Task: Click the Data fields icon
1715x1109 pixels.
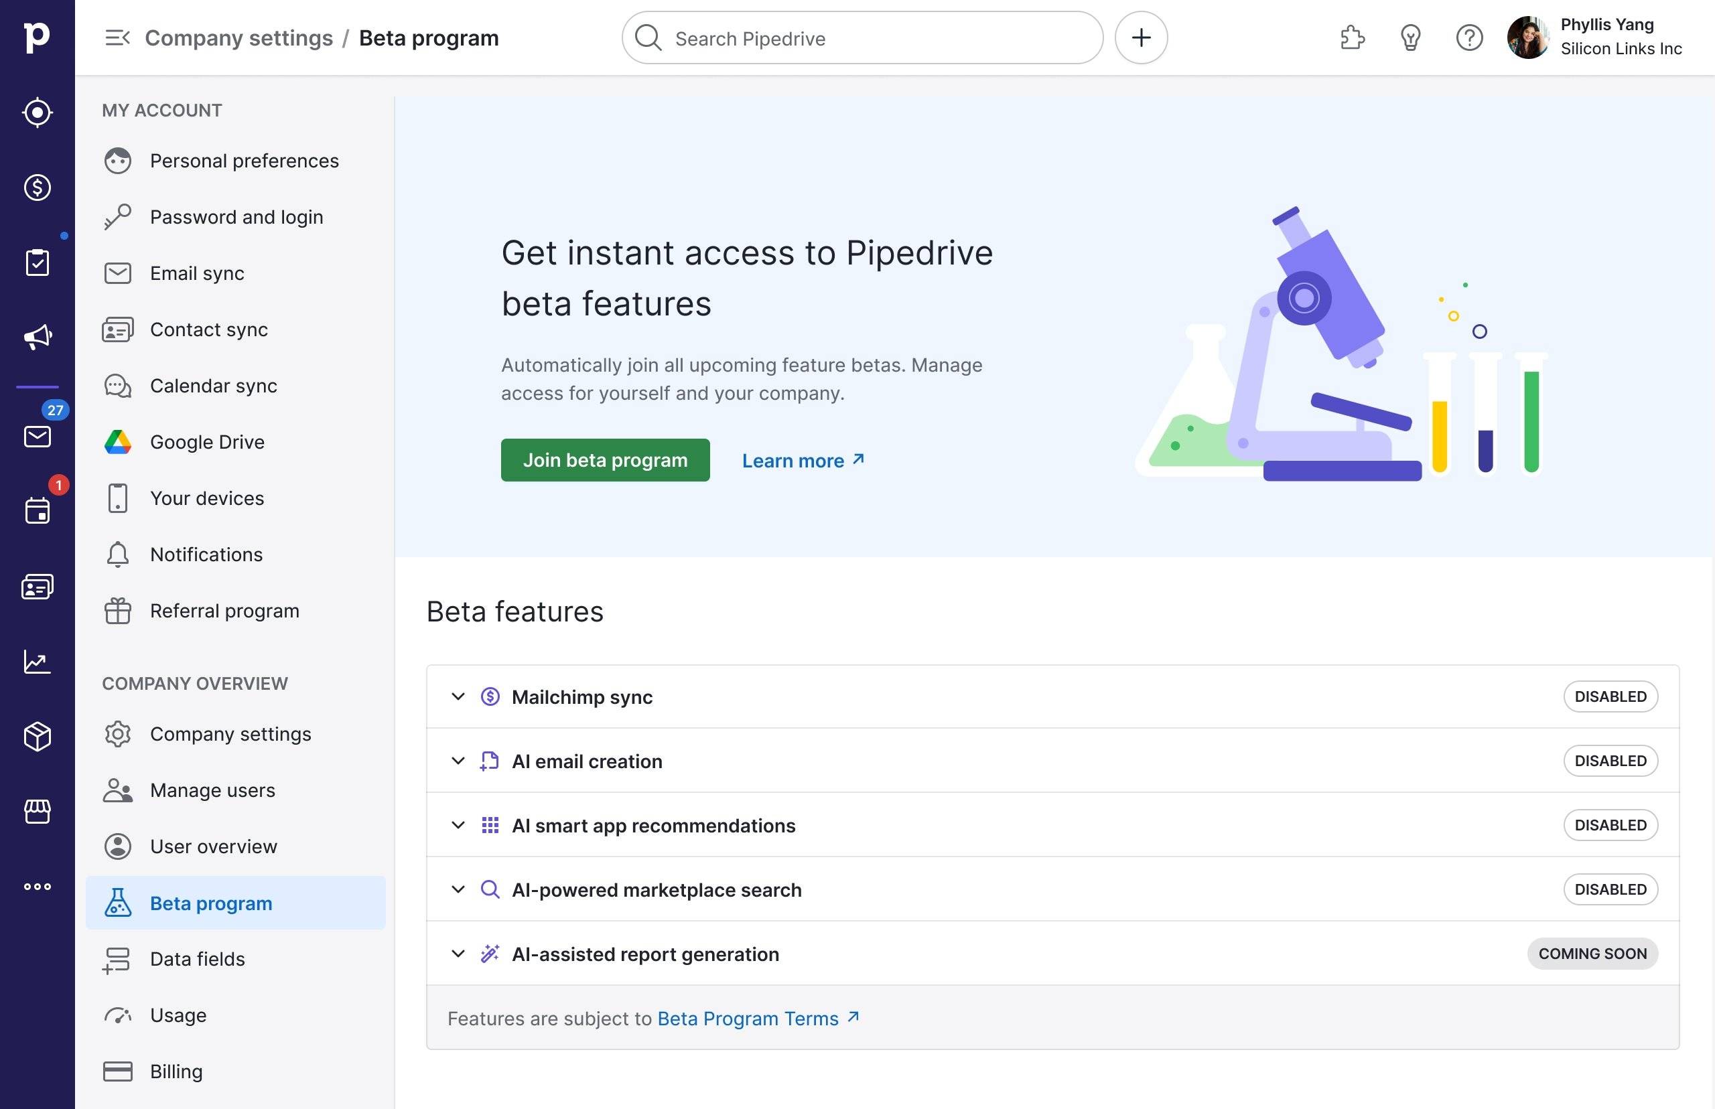Action: 116,960
